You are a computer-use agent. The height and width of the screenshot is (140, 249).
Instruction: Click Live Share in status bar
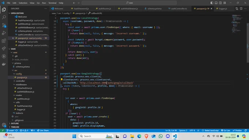(43, 130)
